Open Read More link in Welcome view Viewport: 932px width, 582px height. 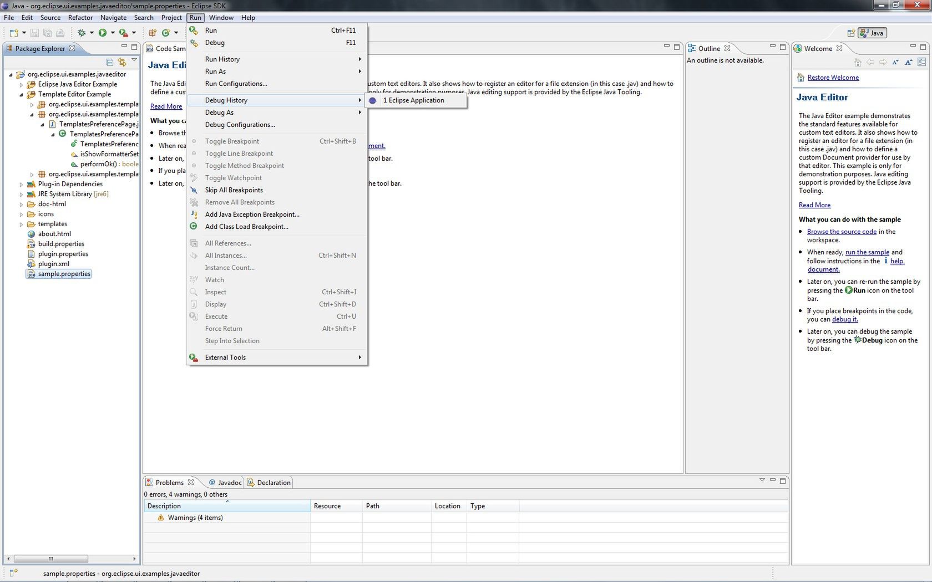tap(814, 205)
